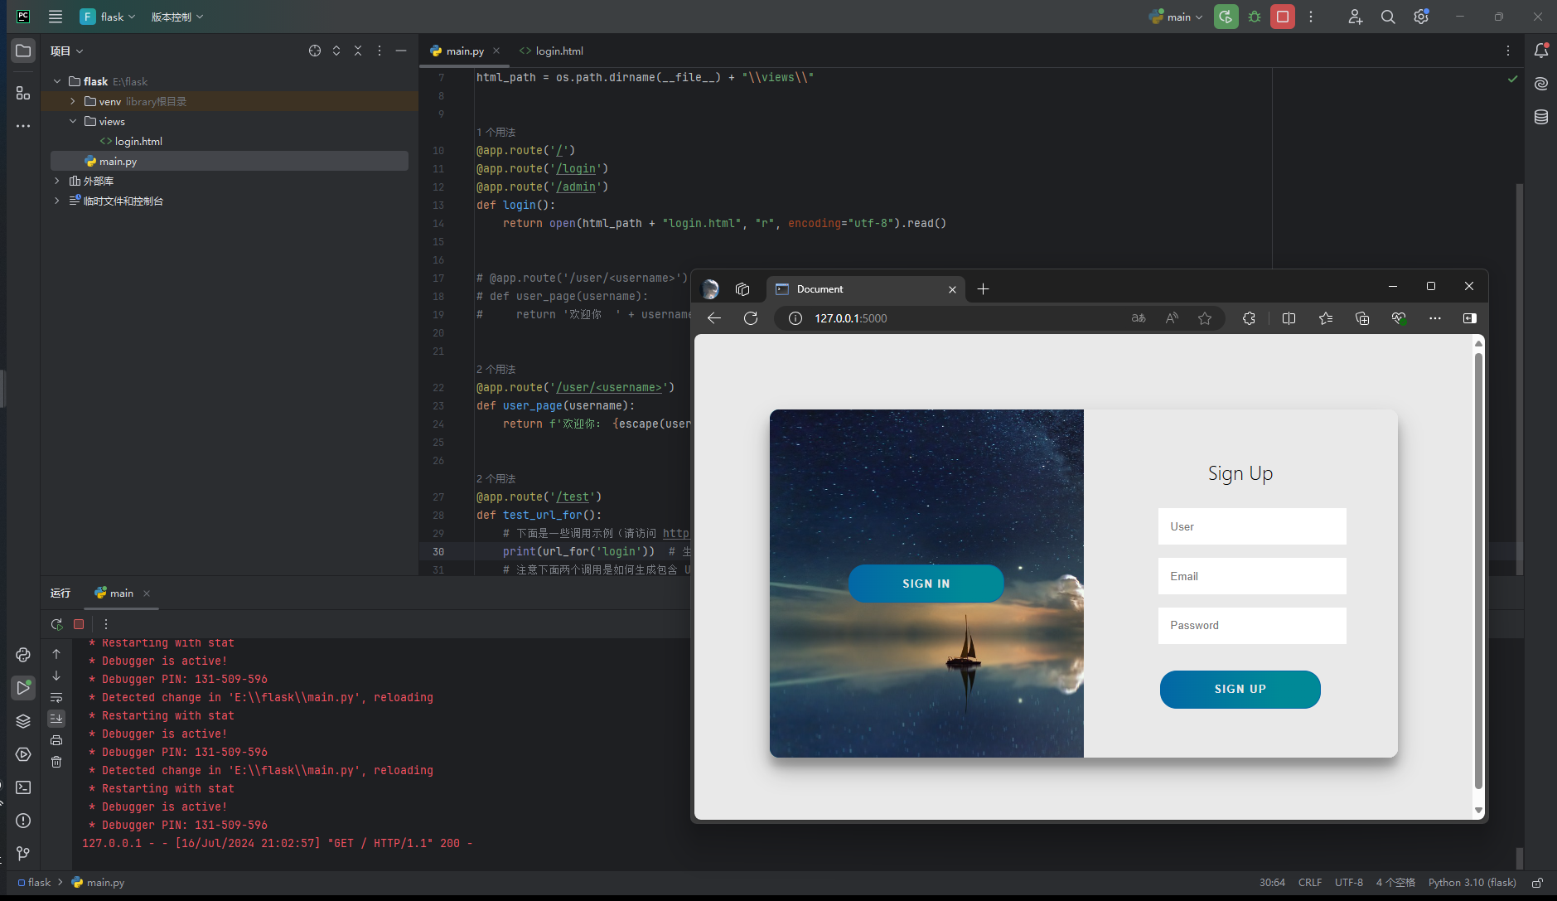Expand the venv folder in project tree
This screenshot has height=901, width=1557.
pos(73,101)
